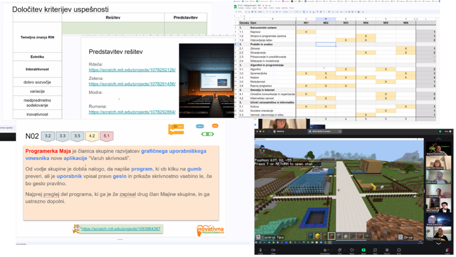Click the Zoom encryption shield icon
This screenshot has width=456, height=257.
(x=440, y=131)
